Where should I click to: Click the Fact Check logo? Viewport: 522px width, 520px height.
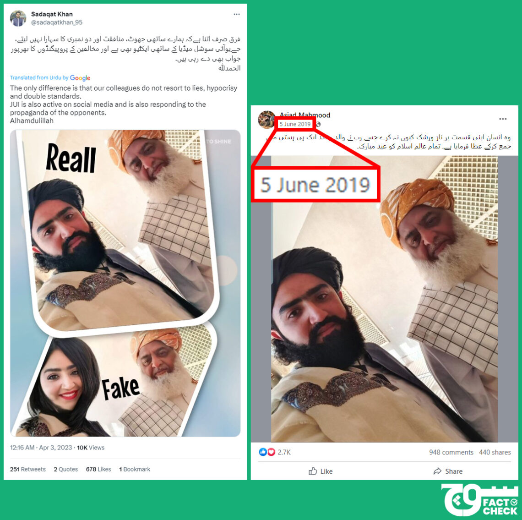pos(480,499)
